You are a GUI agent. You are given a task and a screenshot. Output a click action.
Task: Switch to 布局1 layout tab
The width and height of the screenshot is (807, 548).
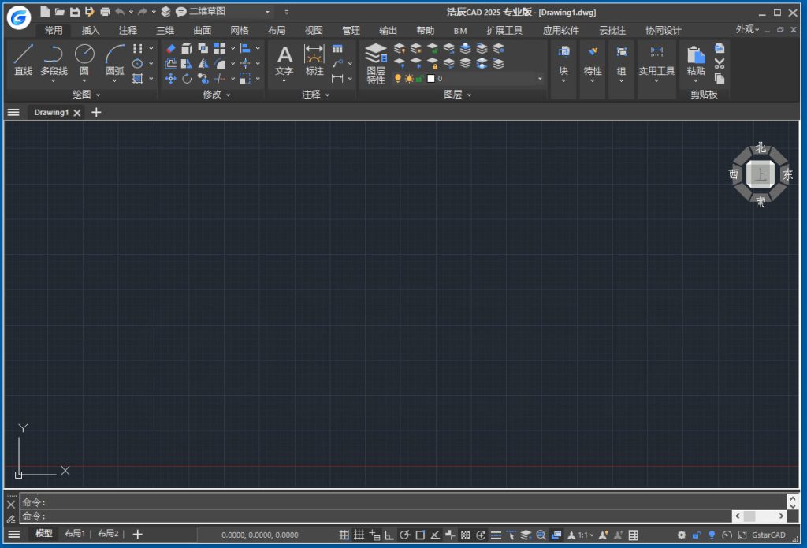point(75,534)
